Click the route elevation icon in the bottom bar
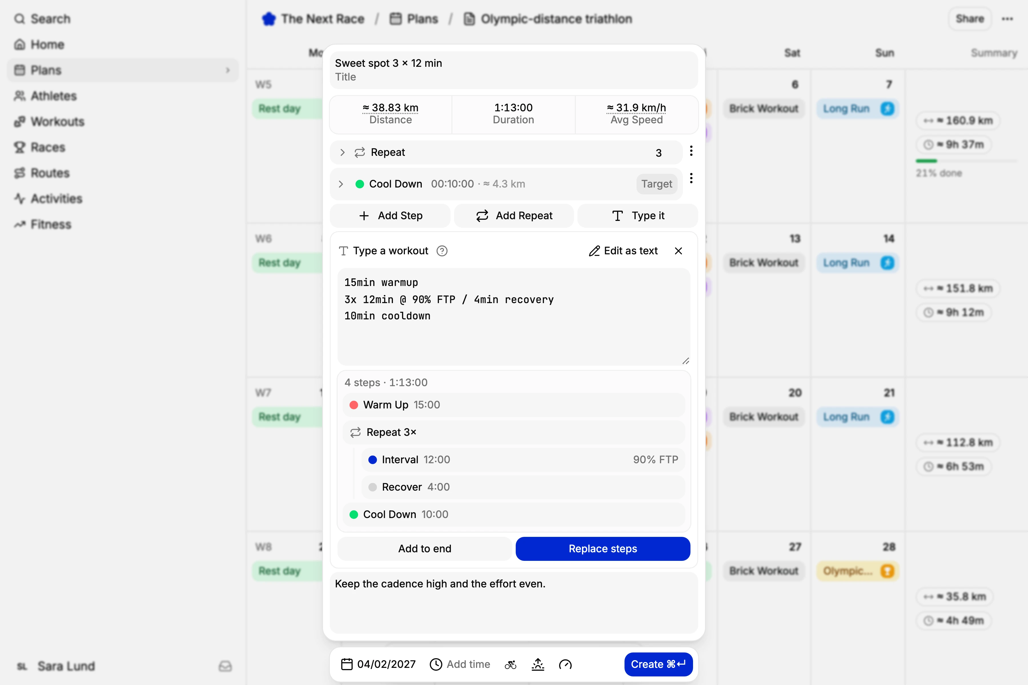The width and height of the screenshot is (1028, 685). [x=538, y=664]
